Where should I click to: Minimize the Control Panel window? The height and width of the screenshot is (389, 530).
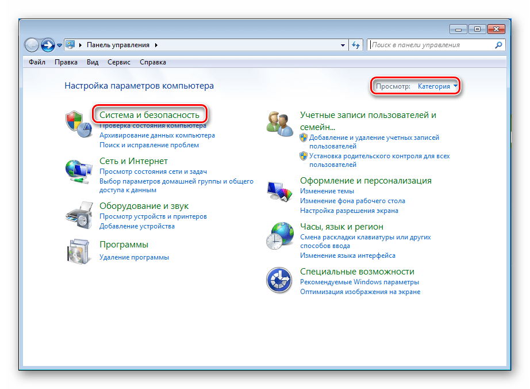458,29
